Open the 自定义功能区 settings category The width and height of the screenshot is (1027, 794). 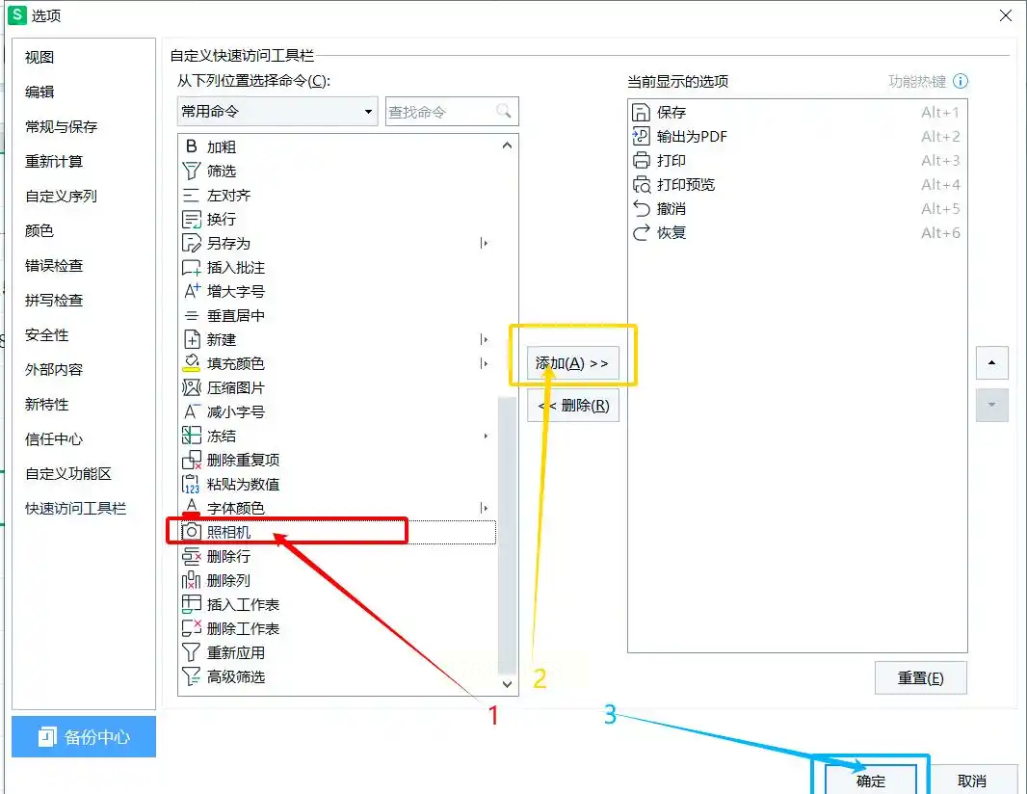click(68, 474)
